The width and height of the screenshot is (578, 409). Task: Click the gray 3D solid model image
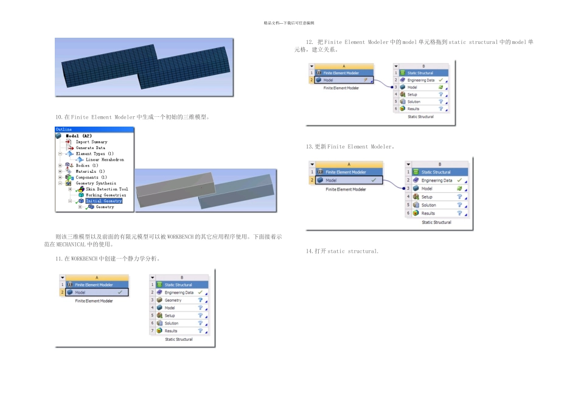coord(206,191)
